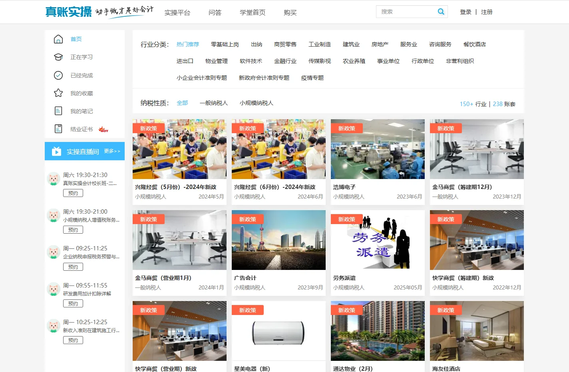
Task: Open 实操平台 in top navigation
Action: pos(177,12)
